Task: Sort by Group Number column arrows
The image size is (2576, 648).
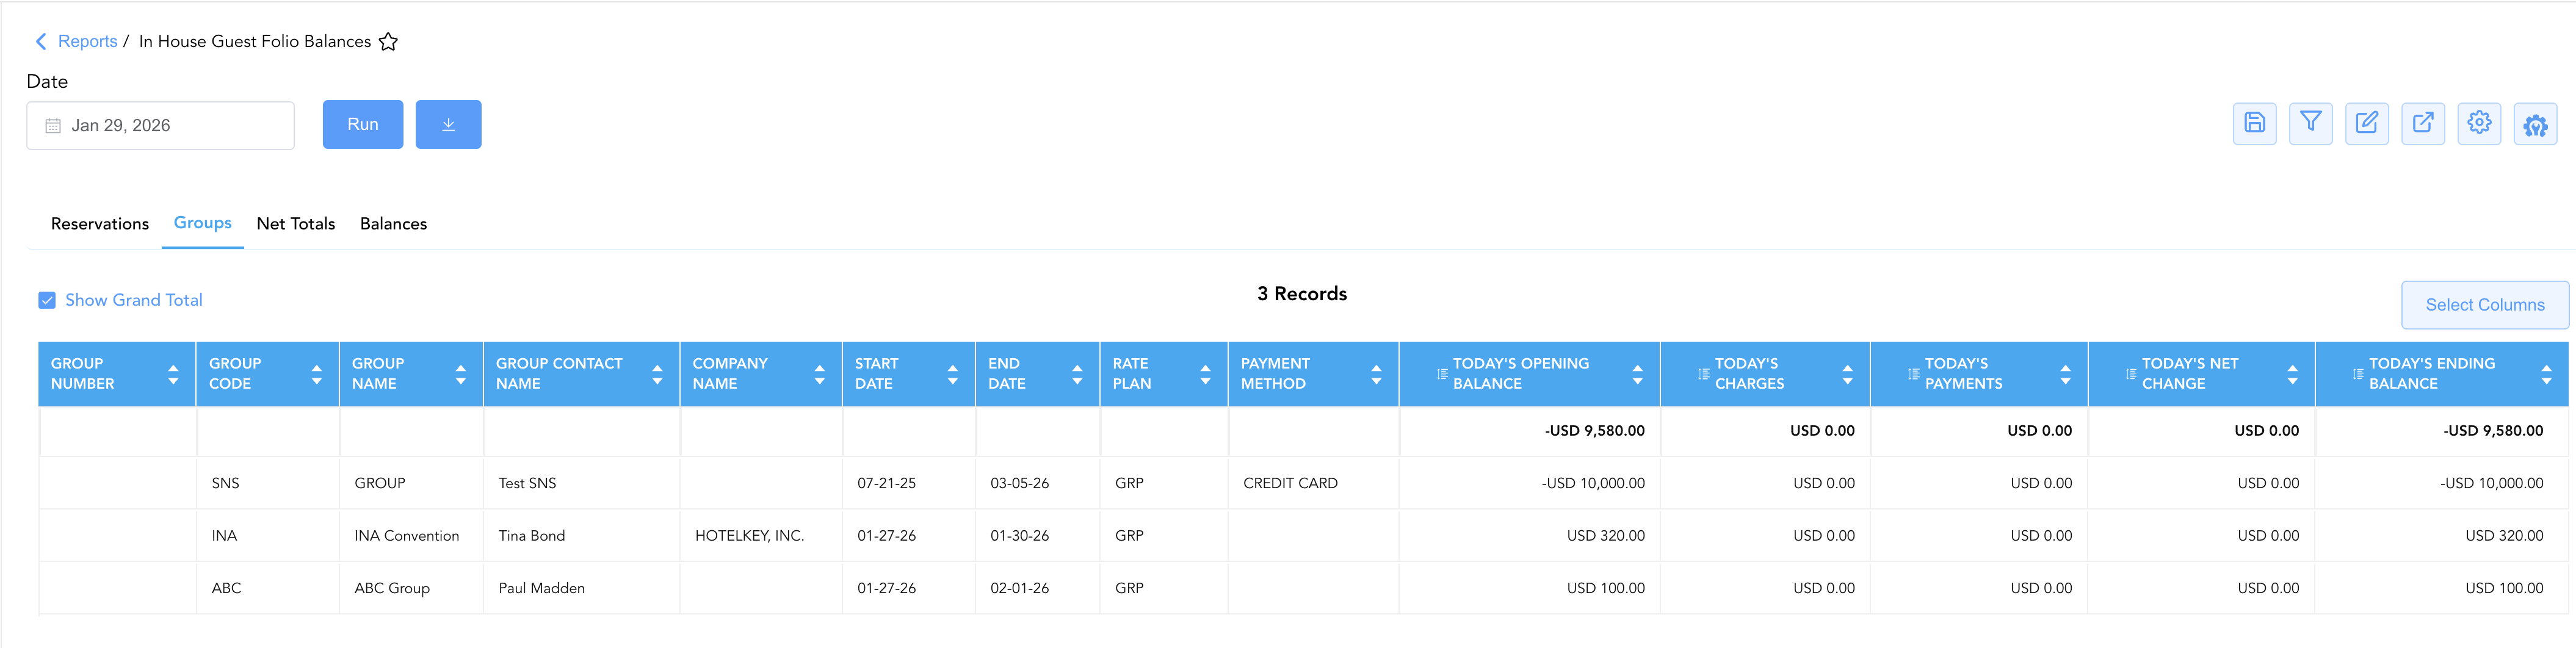Action: click(173, 374)
